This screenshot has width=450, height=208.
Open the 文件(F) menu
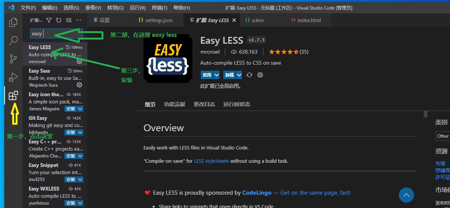click(28, 8)
